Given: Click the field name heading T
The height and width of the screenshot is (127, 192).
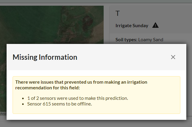Looking at the screenshot, I should [118, 13].
